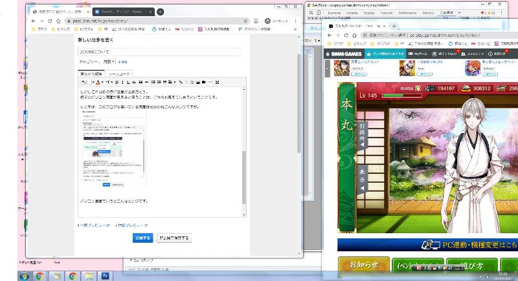Click the add category link
518x281 pixels.
[x=122, y=62]
